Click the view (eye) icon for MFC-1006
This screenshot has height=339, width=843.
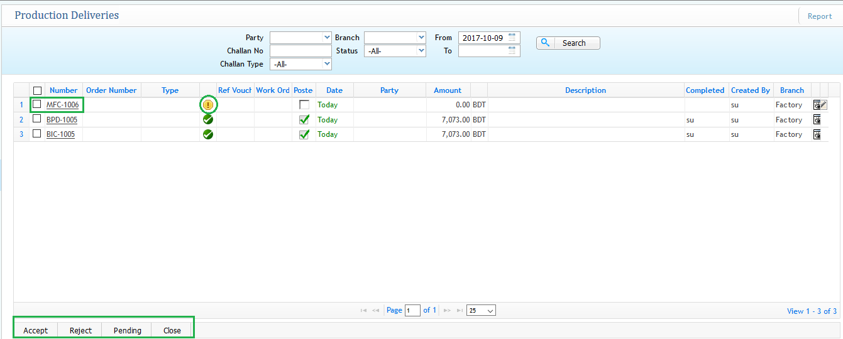817,105
